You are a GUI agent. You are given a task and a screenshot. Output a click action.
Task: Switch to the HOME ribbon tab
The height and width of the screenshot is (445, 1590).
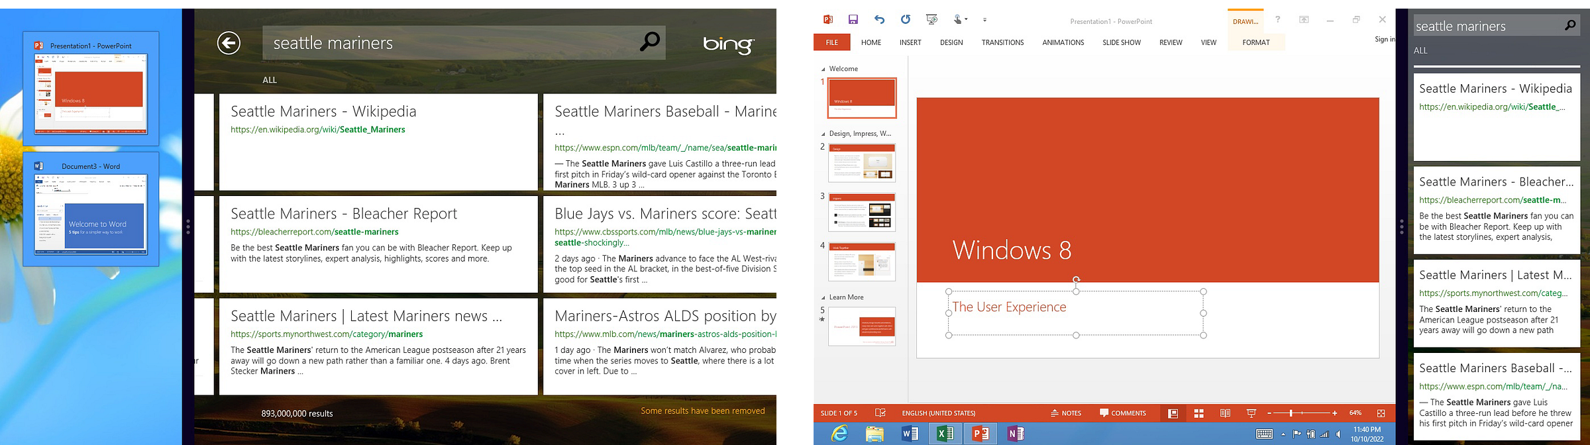pos(871,42)
